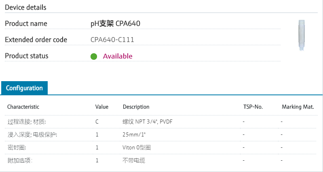Click the Characteristic column header
This screenshot has height=172, width=323.
click(23, 107)
